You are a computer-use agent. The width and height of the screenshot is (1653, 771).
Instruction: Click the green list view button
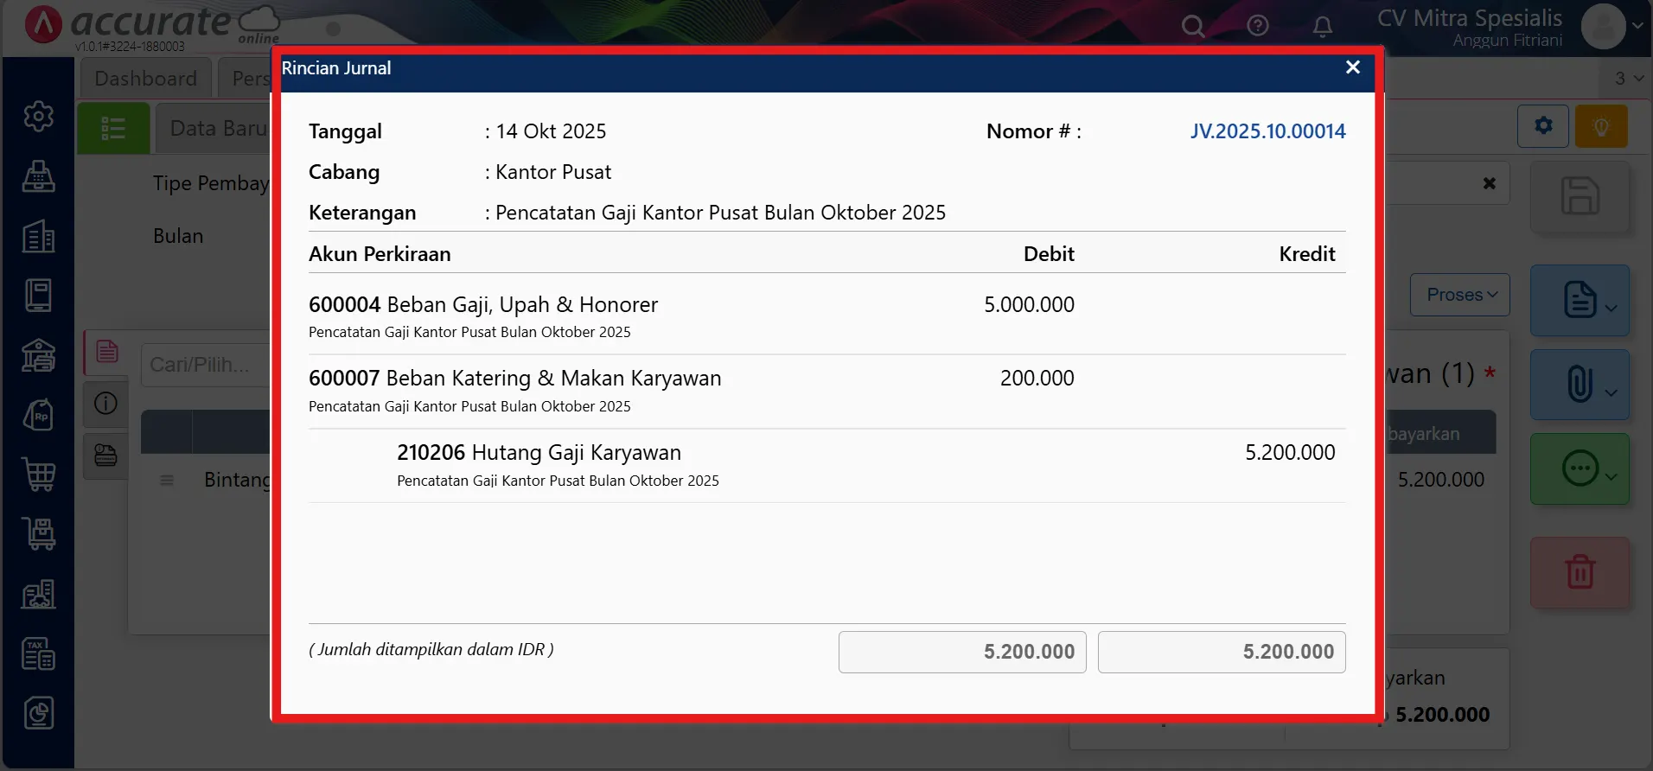[x=113, y=129]
